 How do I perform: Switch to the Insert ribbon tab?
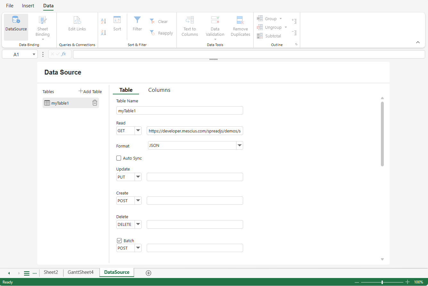click(x=28, y=6)
